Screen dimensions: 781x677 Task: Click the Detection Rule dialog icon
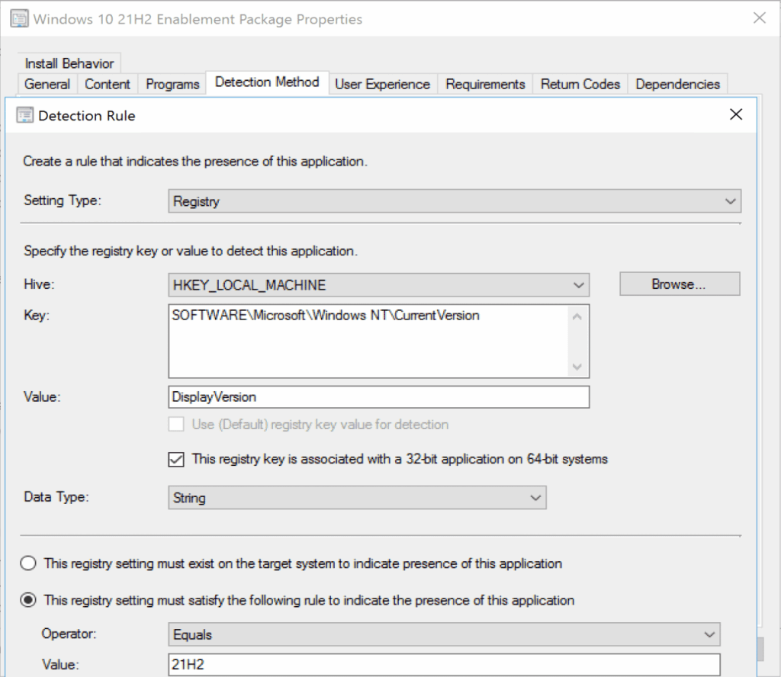coord(25,115)
